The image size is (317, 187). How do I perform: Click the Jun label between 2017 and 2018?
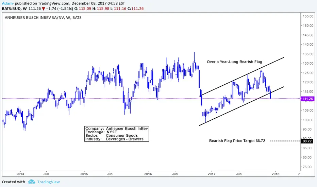tap(239, 174)
